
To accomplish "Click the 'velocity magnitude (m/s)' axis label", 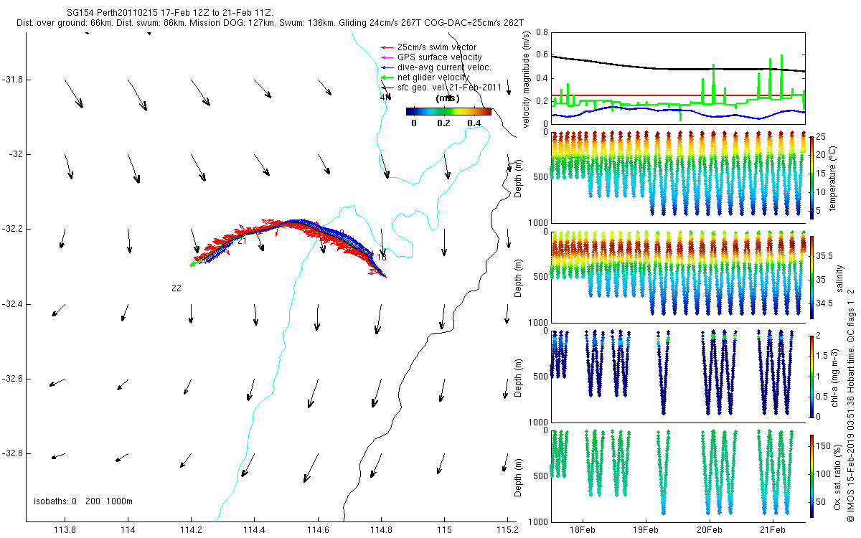I will click(527, 79).
